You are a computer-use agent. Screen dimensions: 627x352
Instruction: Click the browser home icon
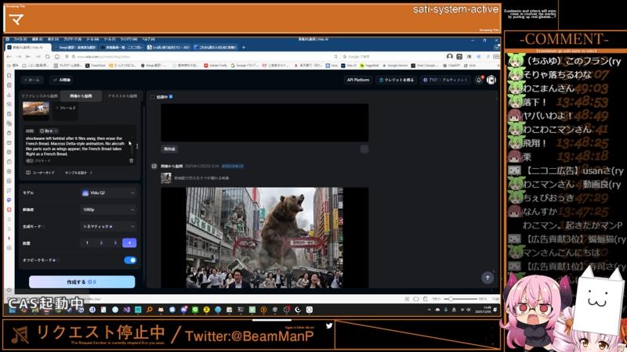tap(57, 56)
